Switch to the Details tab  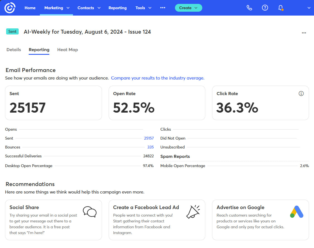point(14,50)
